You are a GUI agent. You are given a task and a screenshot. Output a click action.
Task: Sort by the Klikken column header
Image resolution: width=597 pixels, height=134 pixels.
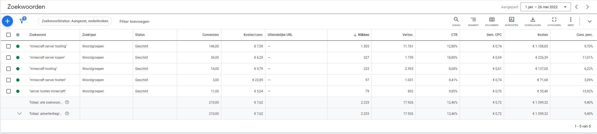pyautogui.click(x=363, y=35)
